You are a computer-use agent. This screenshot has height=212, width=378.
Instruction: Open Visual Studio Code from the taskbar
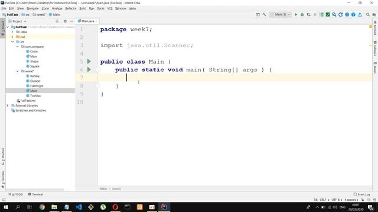point(79,207)
